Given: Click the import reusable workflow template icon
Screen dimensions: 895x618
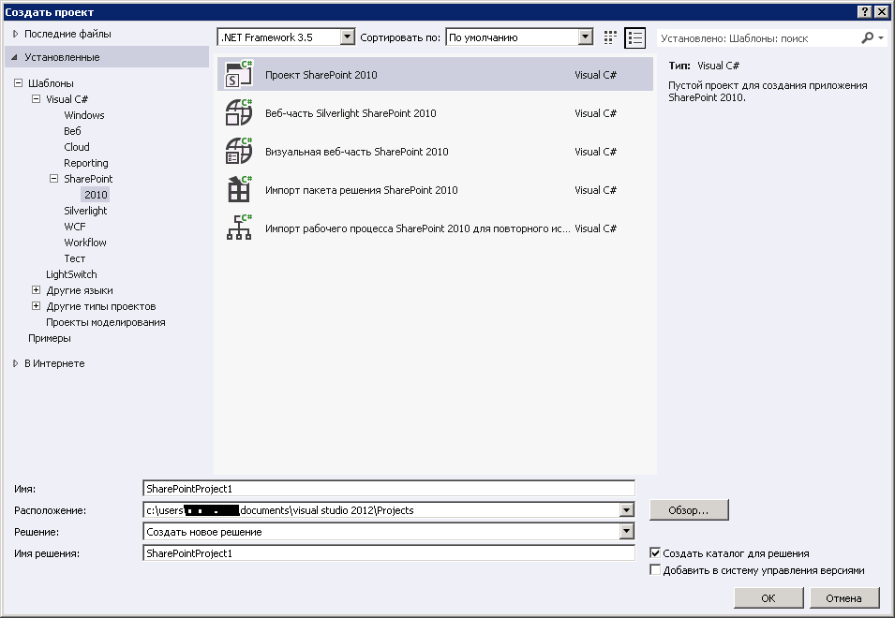Looking at the screenshot, I should [x=240, y=228].
